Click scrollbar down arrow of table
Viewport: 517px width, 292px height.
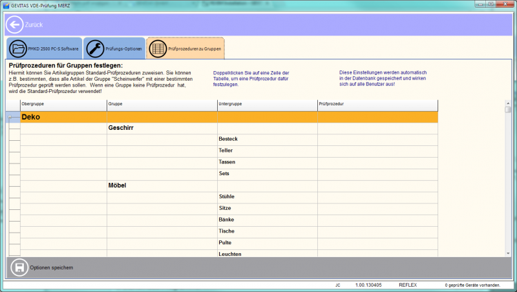(508, 253)
